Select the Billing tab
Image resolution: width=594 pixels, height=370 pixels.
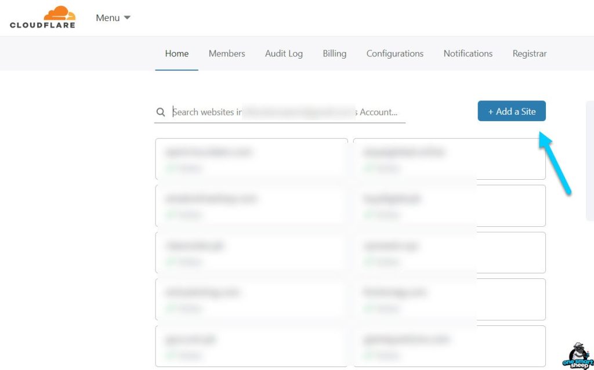[335, 53]
